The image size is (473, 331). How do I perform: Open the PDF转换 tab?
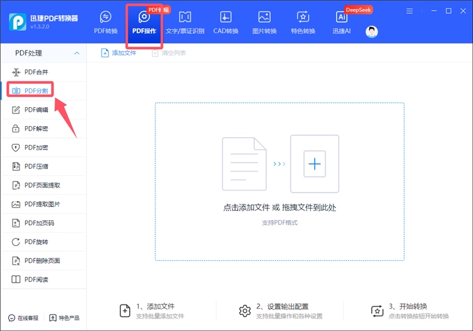[x=105, y=23]
